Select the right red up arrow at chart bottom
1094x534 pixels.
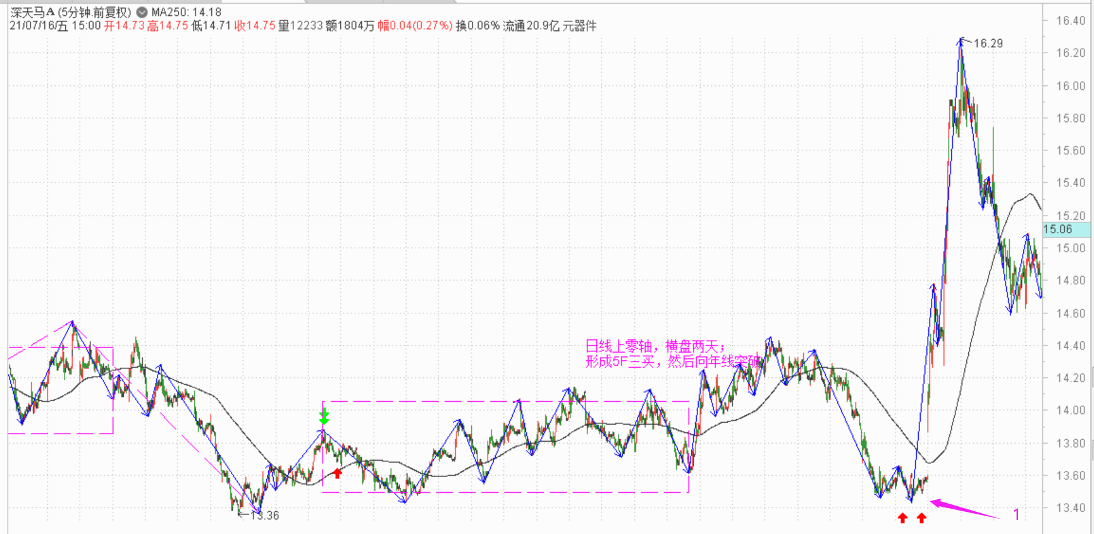tap(921, 518)
